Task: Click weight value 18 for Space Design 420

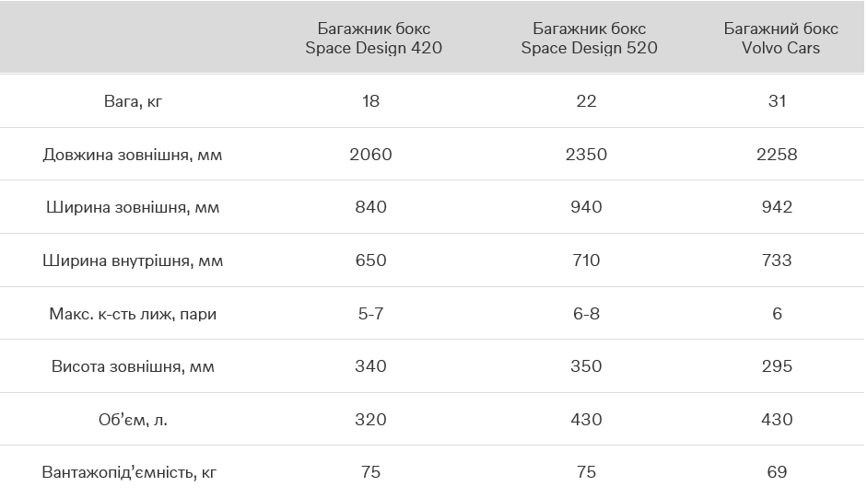Action: click(371, 101)
